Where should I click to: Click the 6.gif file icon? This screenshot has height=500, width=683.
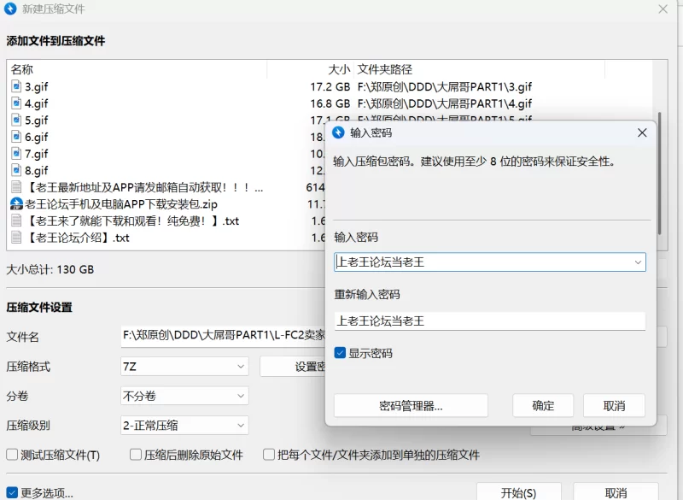(x=16, y=137)
